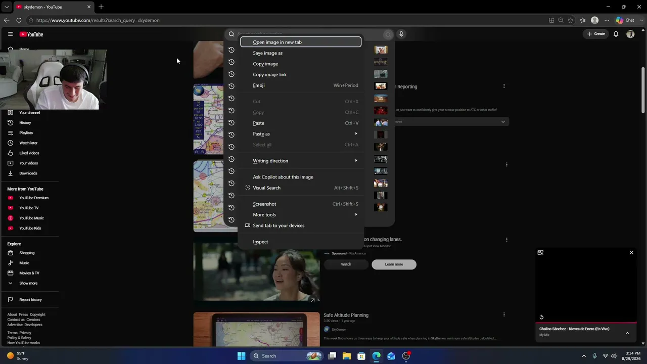Screen dimensions: 647x364
Task: Replay the Chalino Sánchez miniplayer video
Action: point(541,317)
